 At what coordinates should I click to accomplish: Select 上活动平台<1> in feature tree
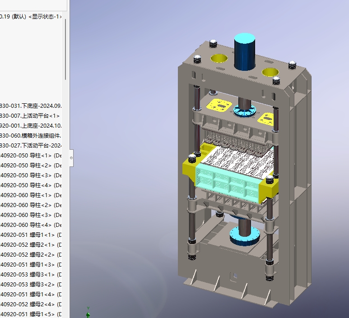tap(30, 116)
